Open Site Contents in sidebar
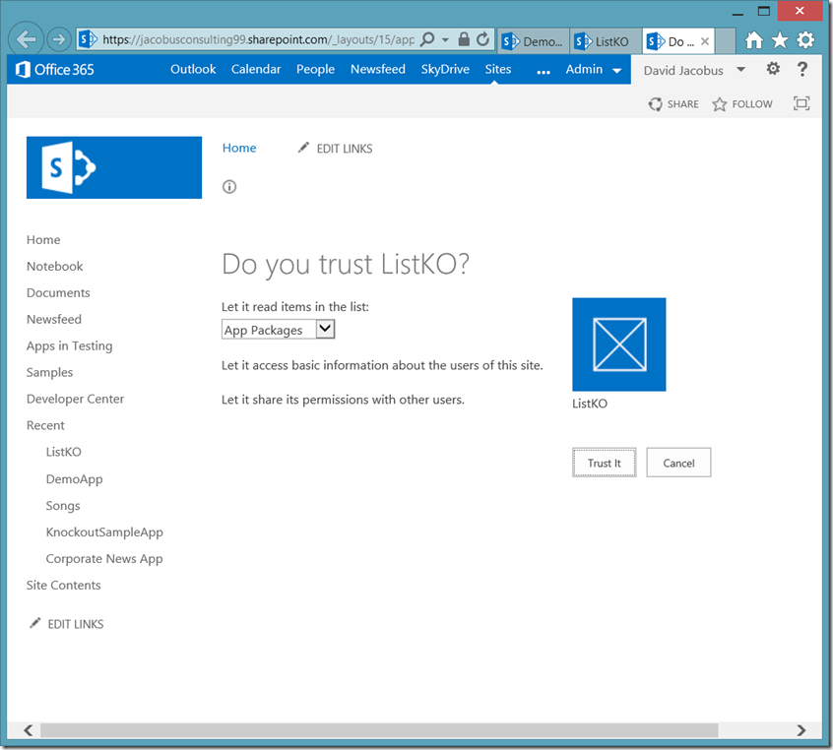This screenshot has height=750, width=833. [64, 585]
